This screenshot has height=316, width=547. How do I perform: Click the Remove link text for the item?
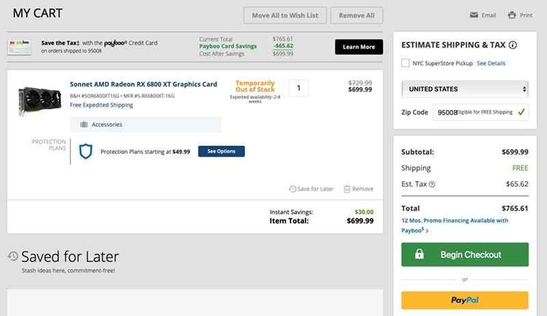click(363, 189)
